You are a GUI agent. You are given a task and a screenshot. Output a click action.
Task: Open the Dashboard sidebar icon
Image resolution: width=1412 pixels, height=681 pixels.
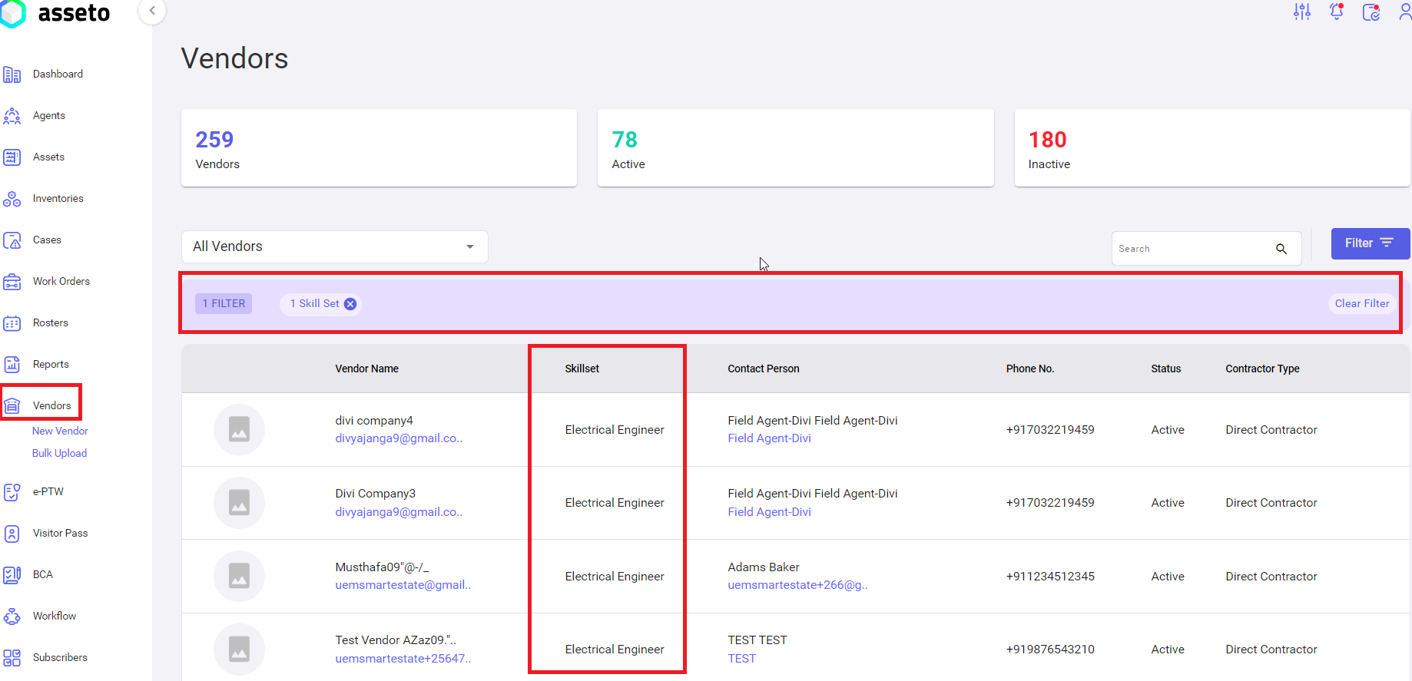[x=12, y=74]
